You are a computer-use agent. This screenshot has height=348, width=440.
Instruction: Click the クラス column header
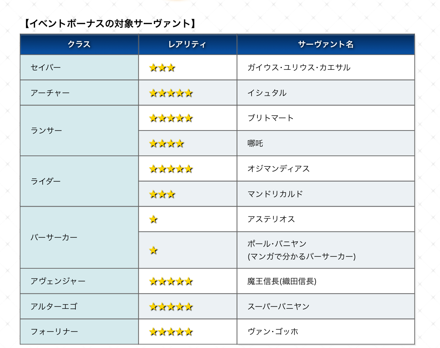click(79, 44)
